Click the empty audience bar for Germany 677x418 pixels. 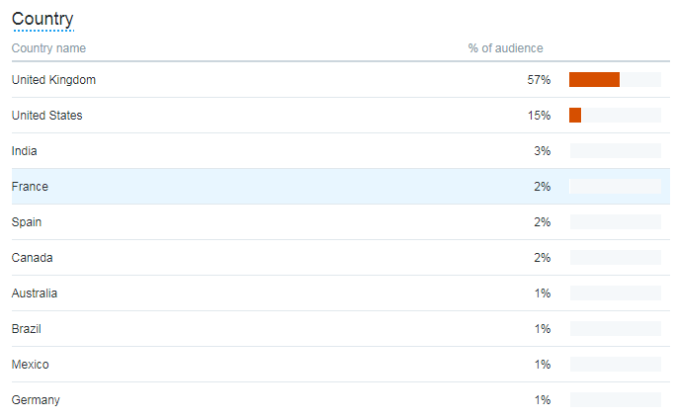(616, 400)
